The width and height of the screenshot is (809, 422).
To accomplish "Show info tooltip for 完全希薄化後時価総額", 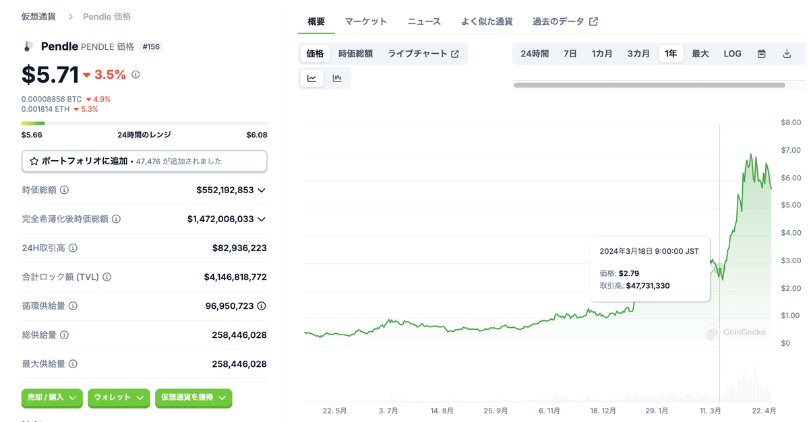I will point(116,219).
